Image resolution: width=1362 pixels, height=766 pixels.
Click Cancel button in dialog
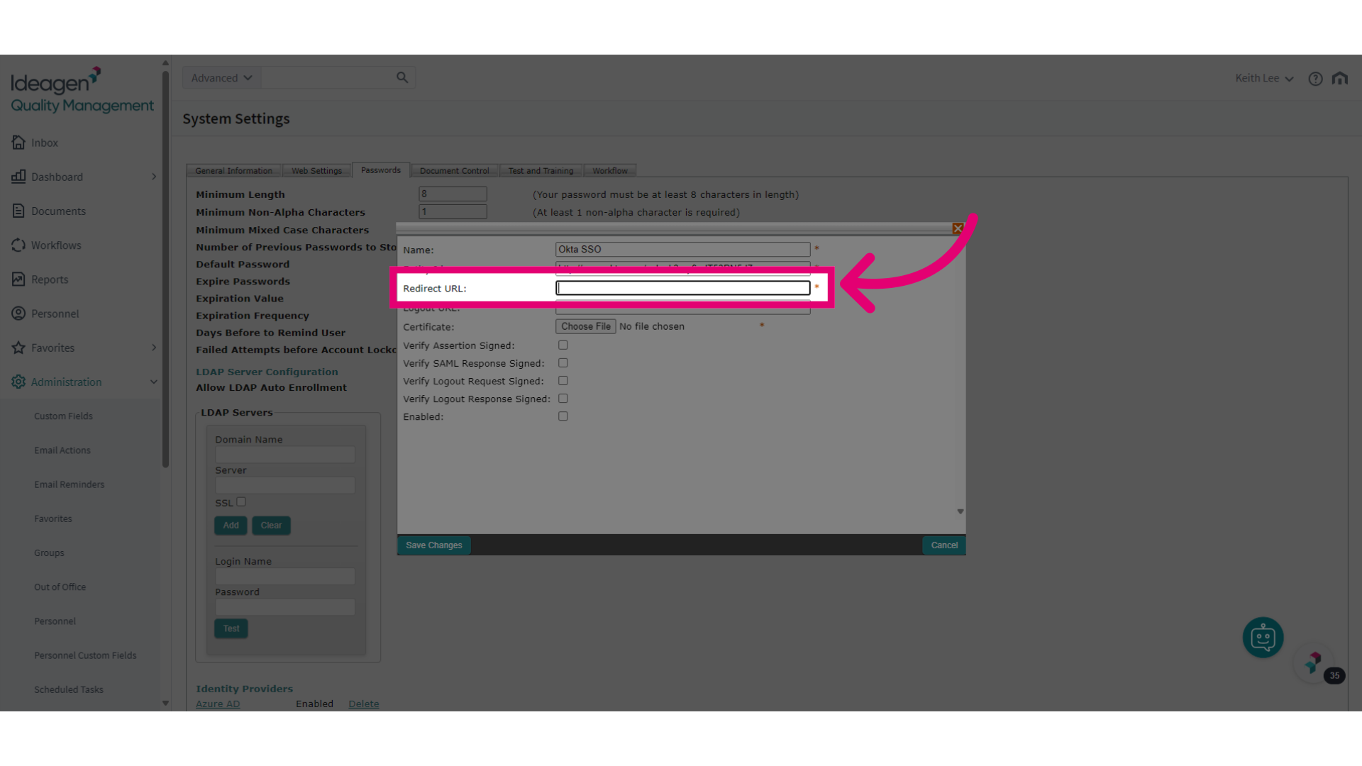944,545
